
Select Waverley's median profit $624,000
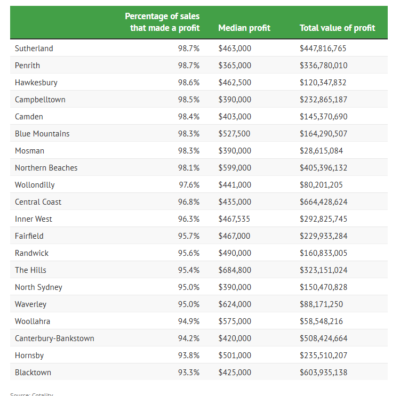tap(235, 304)
